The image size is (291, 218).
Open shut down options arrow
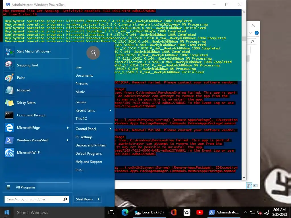tap(99, 199)
